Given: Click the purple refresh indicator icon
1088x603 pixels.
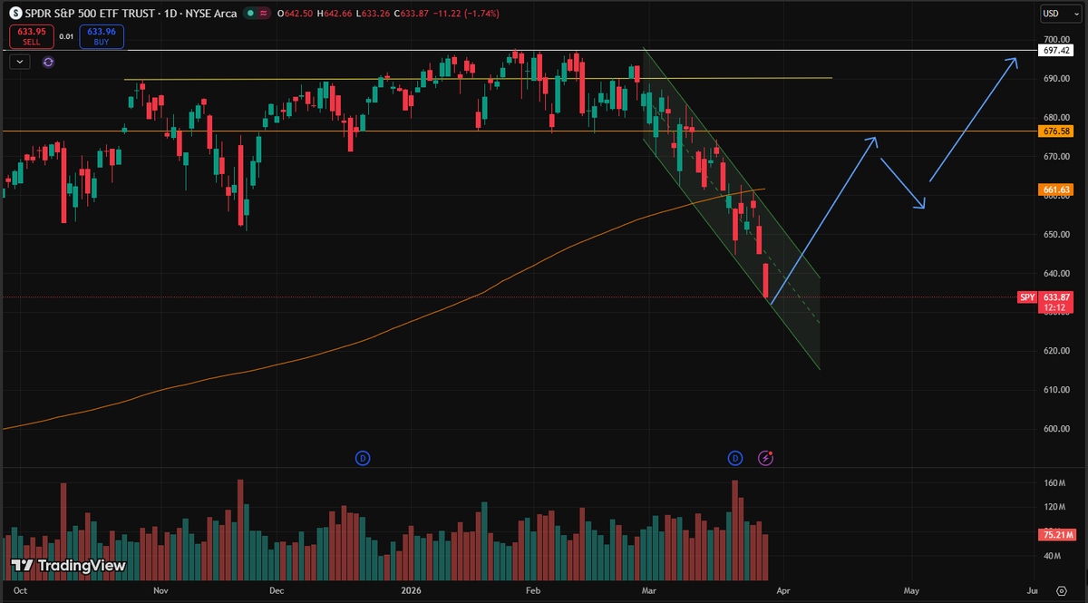Looking at the screenshot, I should point(48,62).
